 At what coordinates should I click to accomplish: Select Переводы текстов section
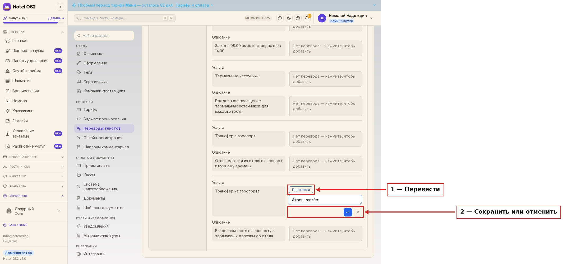(104, 128)
